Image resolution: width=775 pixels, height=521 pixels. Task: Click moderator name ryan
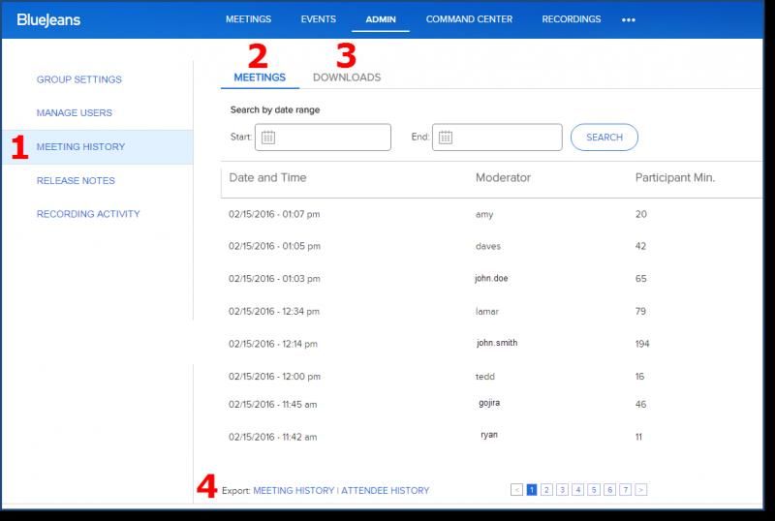coord(489,435)
